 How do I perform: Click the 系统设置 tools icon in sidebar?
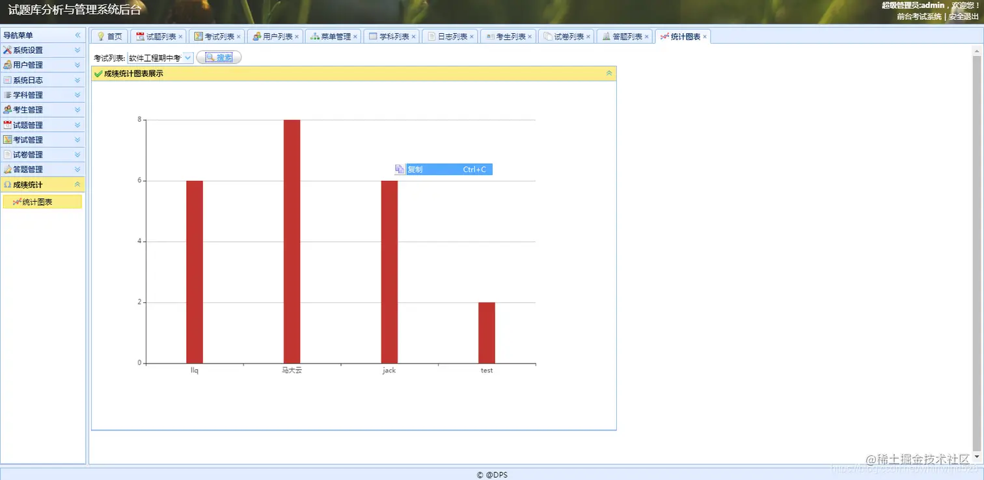click(x=7, y=50)
